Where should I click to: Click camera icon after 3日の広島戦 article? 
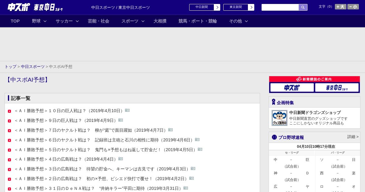coord(193,169)
